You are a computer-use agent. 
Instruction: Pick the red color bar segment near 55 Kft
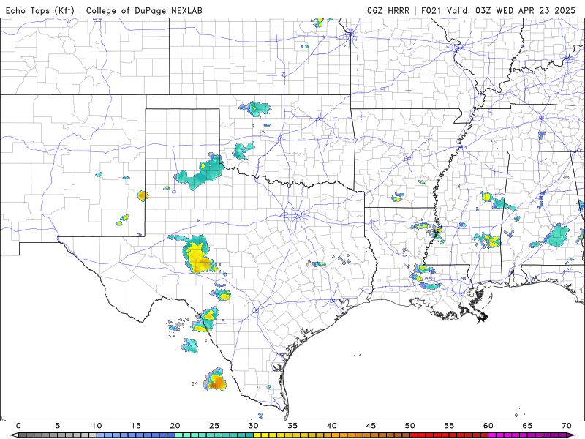449,435
